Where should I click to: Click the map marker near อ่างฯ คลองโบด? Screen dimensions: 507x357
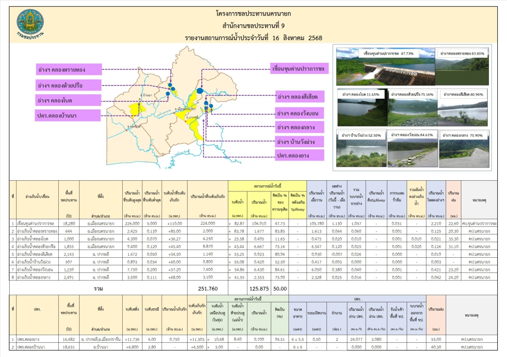coord(168,94)
